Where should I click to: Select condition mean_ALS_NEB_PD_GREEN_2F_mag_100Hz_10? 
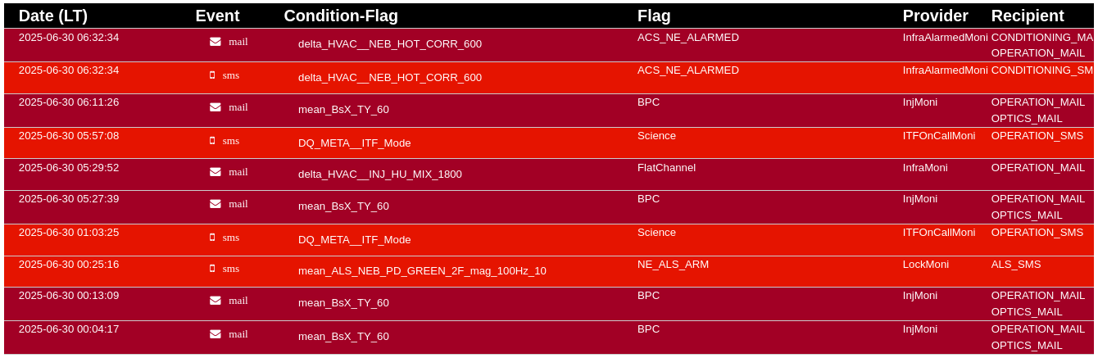click(x=422, y=271)
